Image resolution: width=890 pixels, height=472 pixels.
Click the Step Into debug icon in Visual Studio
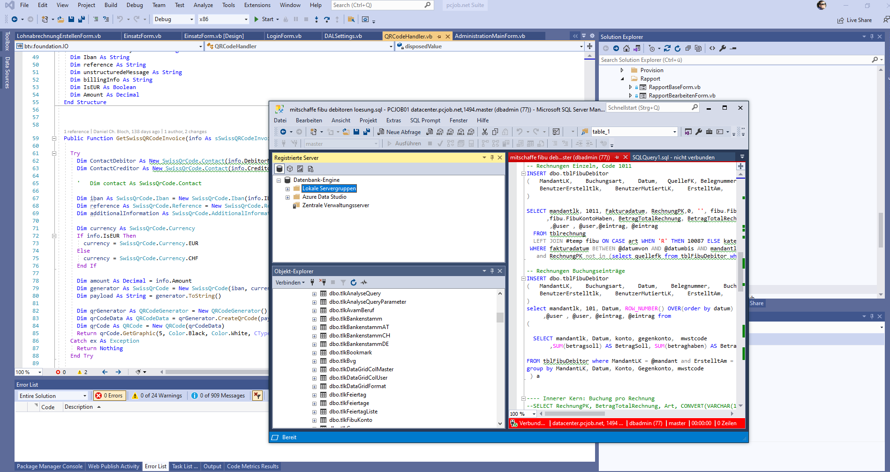317,19
